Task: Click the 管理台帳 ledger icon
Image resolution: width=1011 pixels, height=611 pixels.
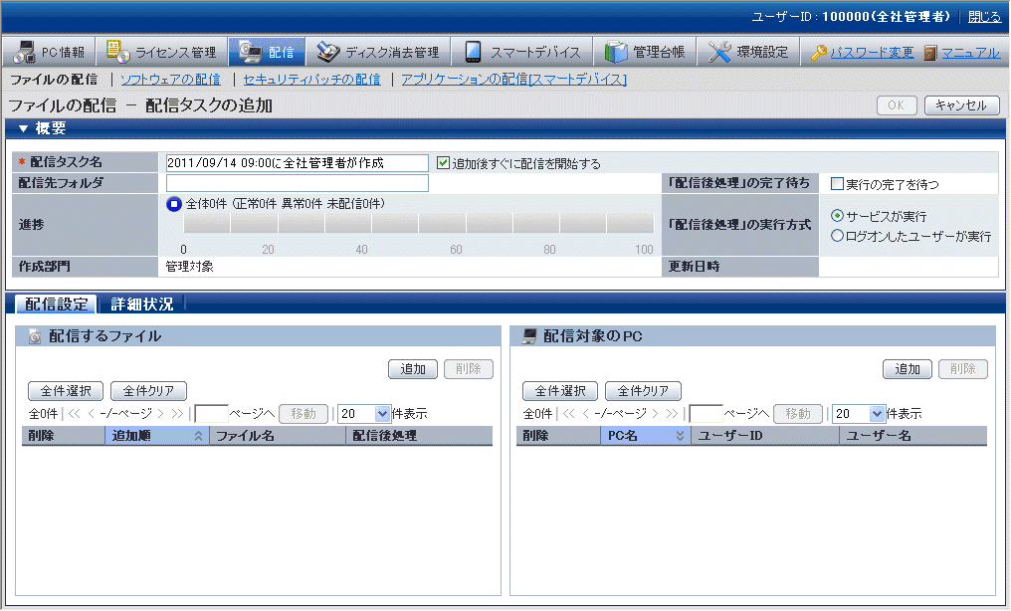Action: (x=616, y=52)
